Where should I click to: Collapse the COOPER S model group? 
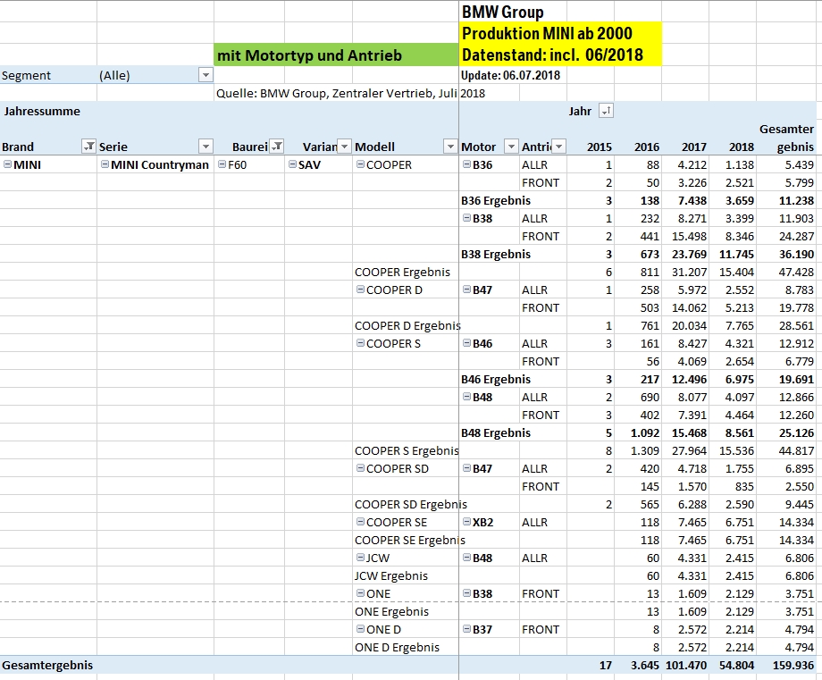point(361,343)
